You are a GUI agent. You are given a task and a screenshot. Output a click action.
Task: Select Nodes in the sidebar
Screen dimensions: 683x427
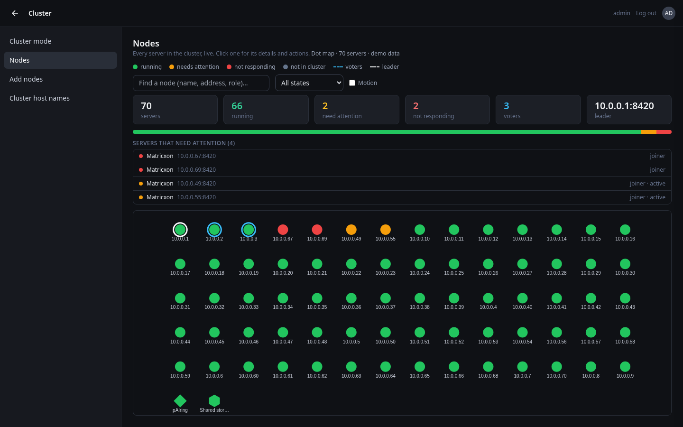coord(60,60)
